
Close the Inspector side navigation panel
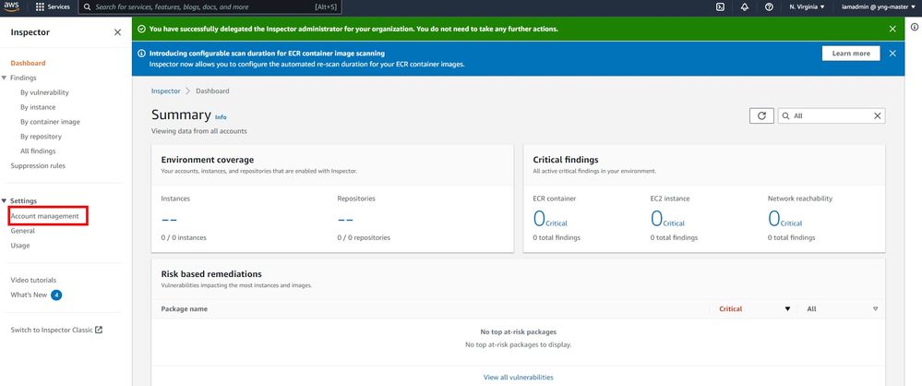[117, 32]
